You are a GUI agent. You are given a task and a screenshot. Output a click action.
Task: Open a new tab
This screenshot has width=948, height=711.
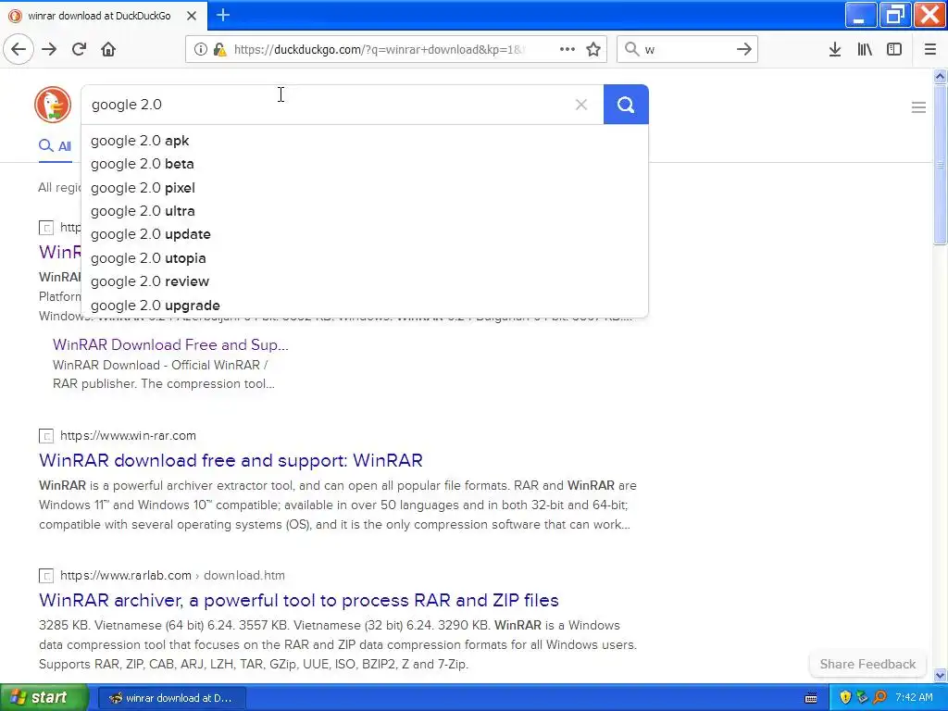tap(223, 15)
